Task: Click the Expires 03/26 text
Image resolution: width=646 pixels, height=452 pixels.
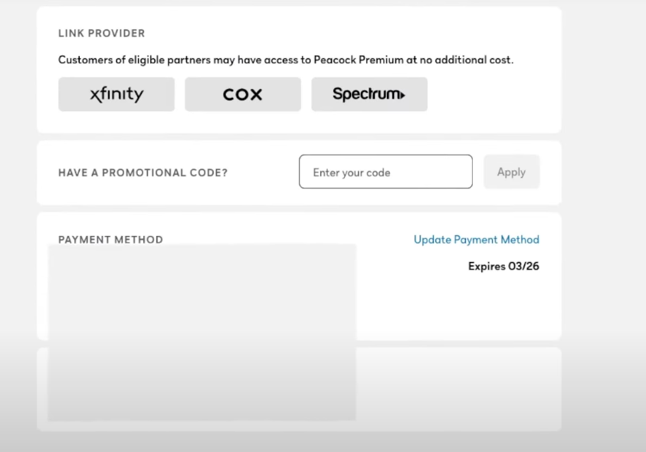Action: tap(503, 266)
